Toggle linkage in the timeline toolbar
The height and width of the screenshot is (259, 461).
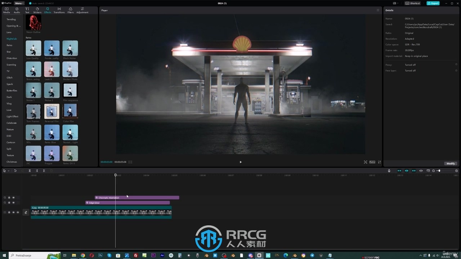tap(414, 171)
